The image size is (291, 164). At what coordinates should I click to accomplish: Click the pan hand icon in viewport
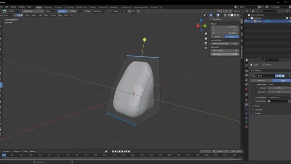pyautogui.click(x=206, y=38)
